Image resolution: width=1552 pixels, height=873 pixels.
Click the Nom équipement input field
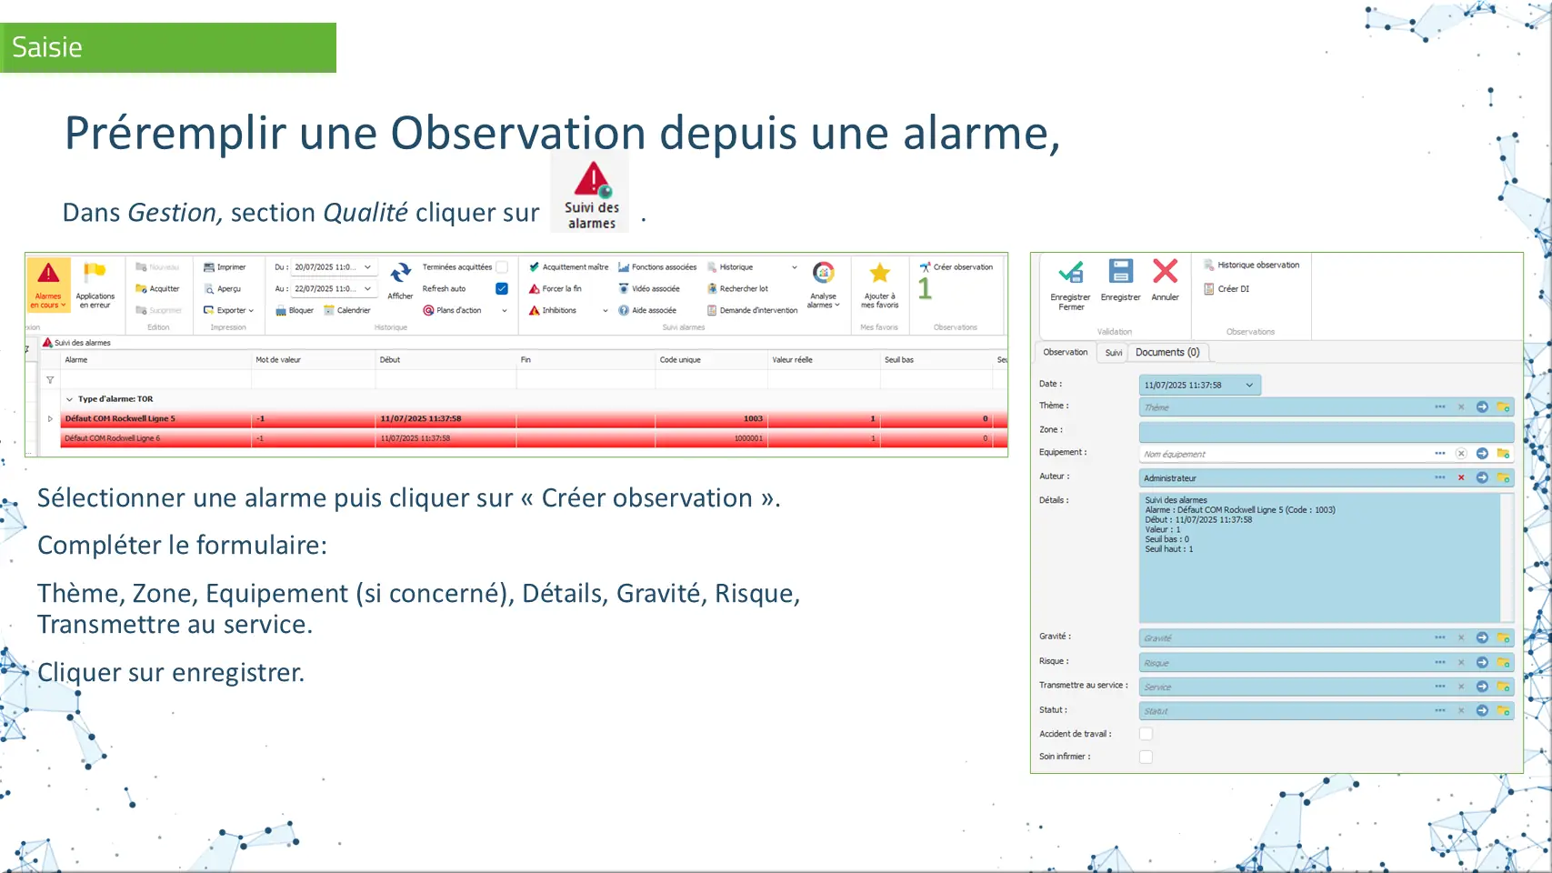tap(1282, 454)
